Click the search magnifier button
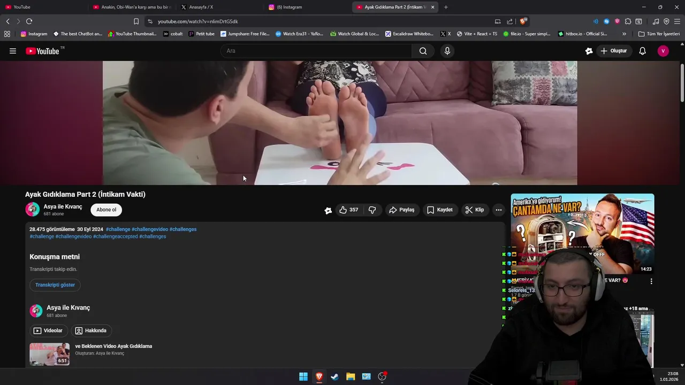685x385 pixels. (423, 51)
